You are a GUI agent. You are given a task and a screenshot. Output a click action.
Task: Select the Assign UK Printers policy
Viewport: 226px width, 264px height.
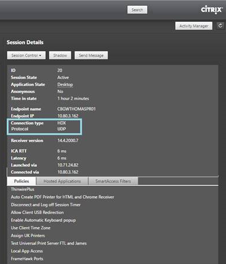click(28, 235)
